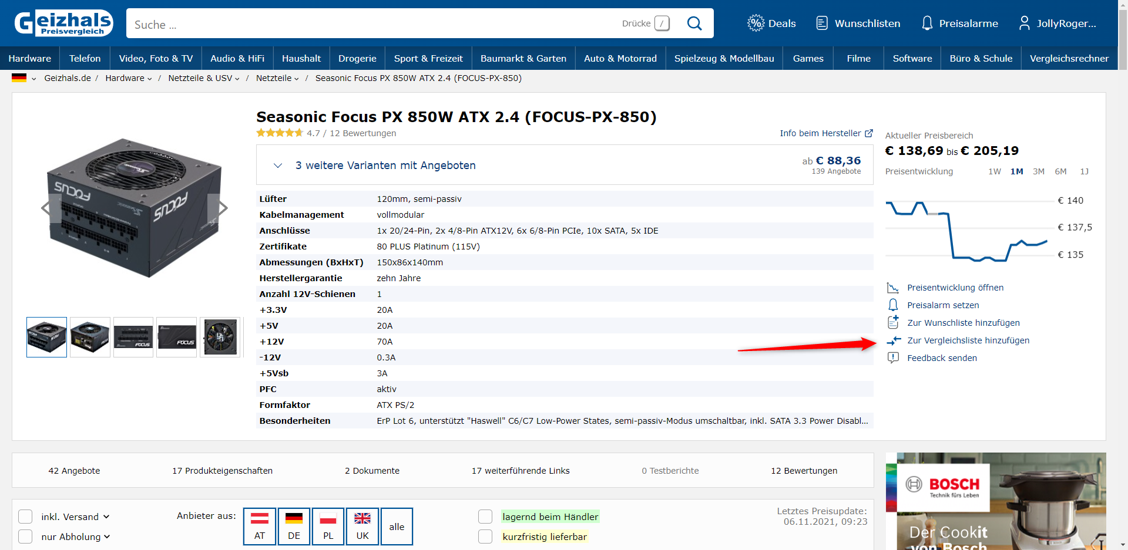Click the five-star rating icons
1128x550 pixels.
280,133
